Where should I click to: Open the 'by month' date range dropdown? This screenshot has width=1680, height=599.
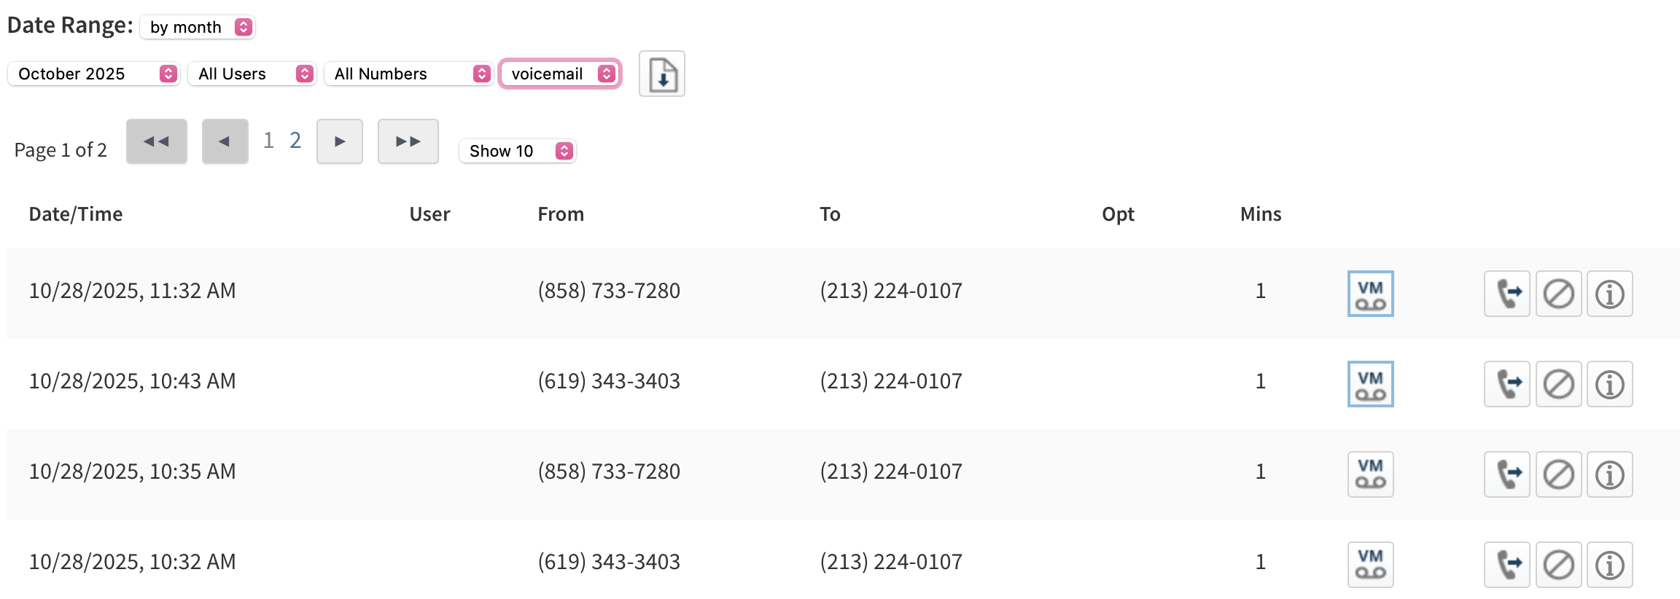pyautogui.click(x=198, y=27)
